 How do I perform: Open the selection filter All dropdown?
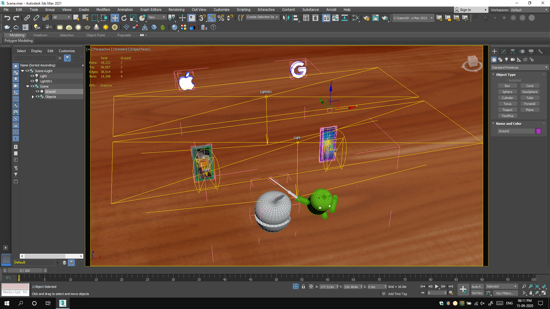tap(61, 17)
